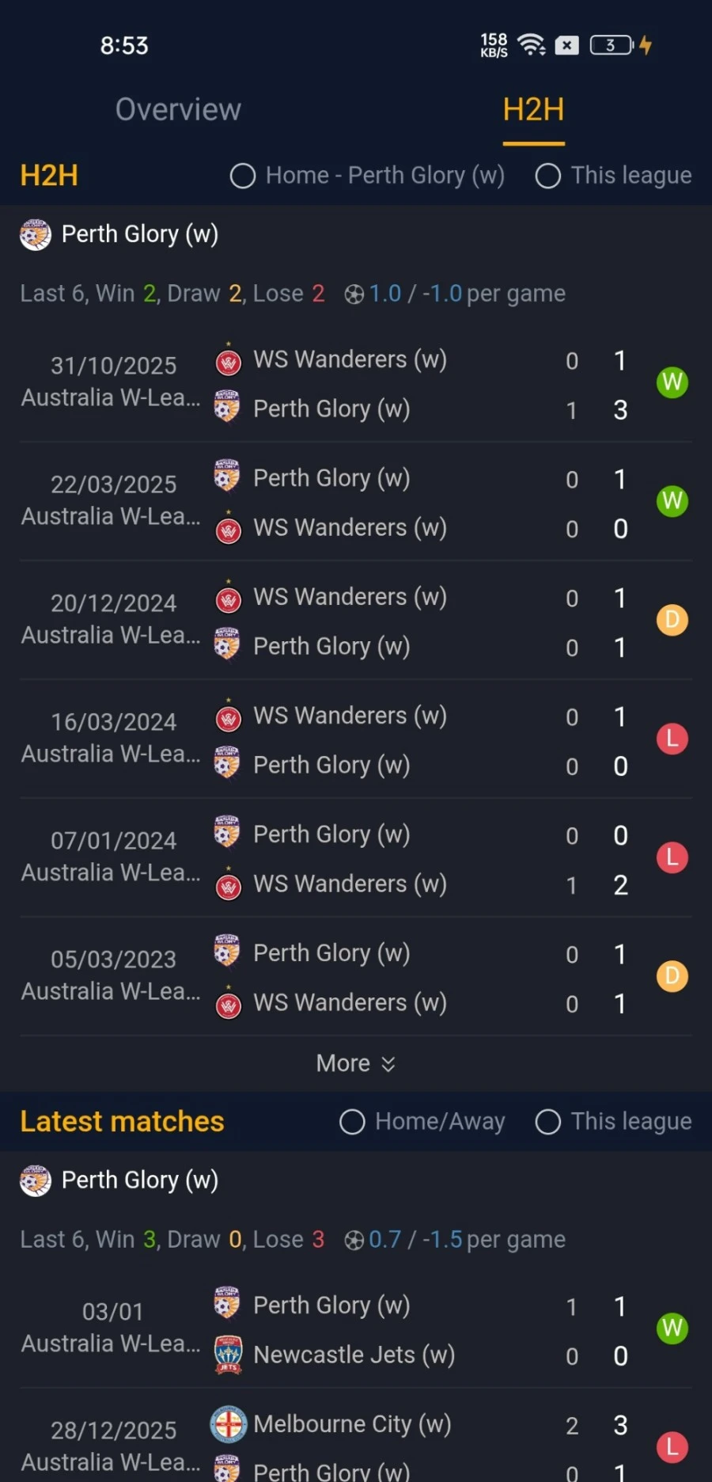This screenshot has height=1482, width=712.
Task: Open the 22/03/2025 Perth Glory match details
Action: coord(356,503)
